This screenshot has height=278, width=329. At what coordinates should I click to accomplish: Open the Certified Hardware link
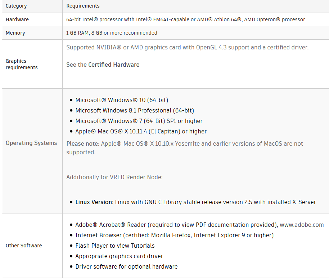[114, 65]
